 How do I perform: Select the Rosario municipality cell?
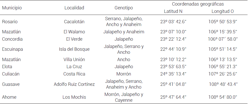pos(10,21)
